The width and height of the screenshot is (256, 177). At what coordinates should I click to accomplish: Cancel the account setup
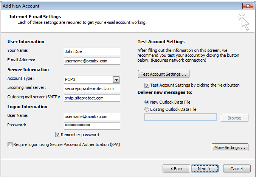pos(237,169)
